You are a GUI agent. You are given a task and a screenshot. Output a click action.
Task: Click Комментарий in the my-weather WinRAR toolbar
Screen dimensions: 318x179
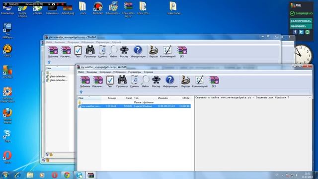(200, 82)
